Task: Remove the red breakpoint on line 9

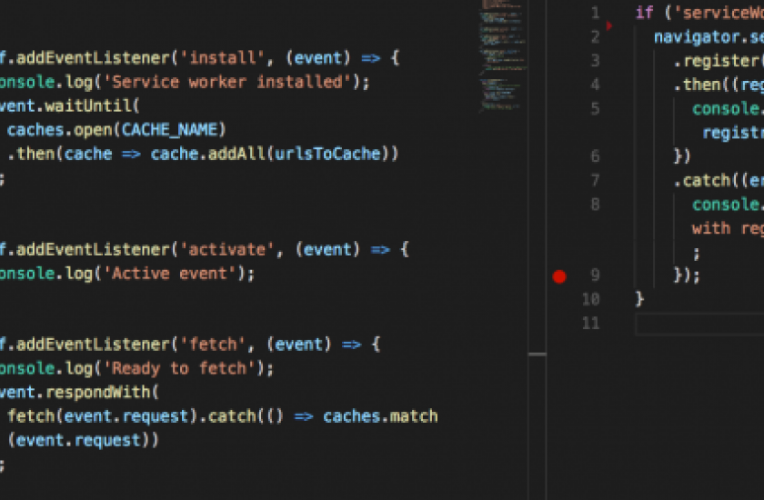Action: click(x=559, y=276)
